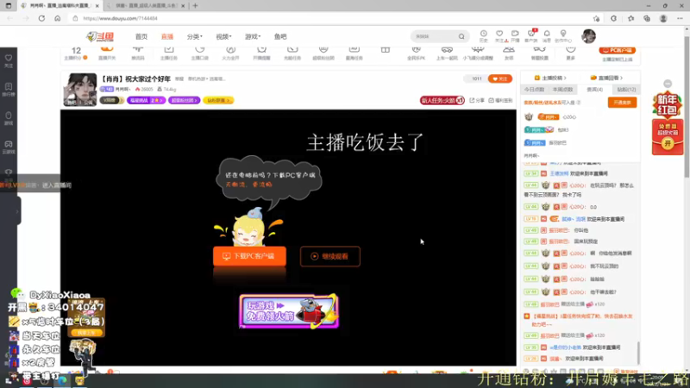Open browser collections icon
Screen dimensions: 690x388
[x=647, y=18]
